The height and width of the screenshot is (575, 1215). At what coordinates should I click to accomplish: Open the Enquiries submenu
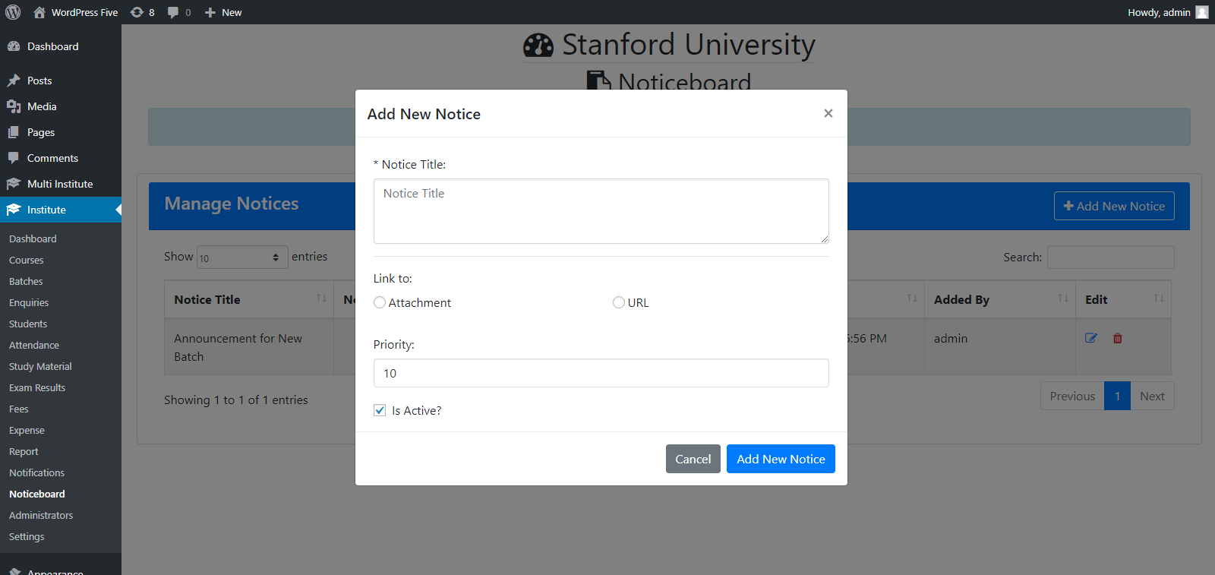29,302
